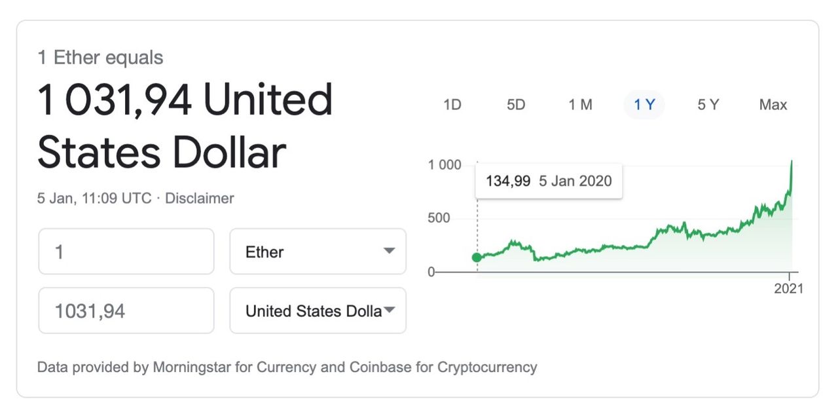Click the 1 000 y-axis label
Viewport: 838px width, 414px height.
pyautogui.click(x=445, y=164)
